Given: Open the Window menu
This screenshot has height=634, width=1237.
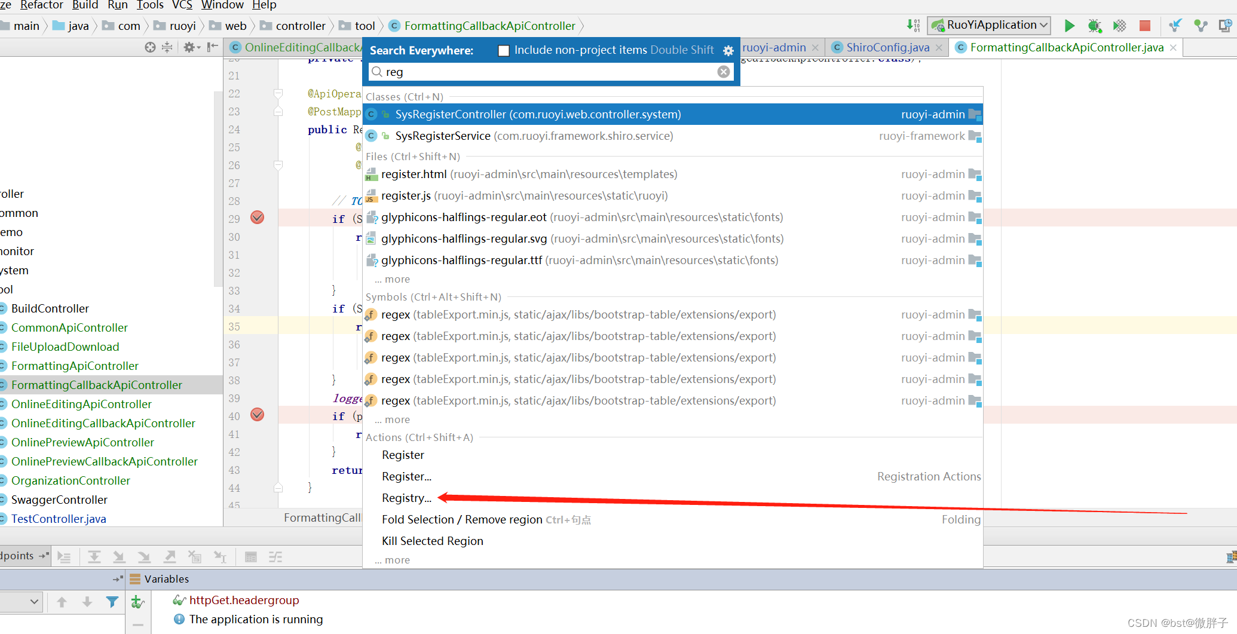Looking at the screenshot, I should coord(222,5).
